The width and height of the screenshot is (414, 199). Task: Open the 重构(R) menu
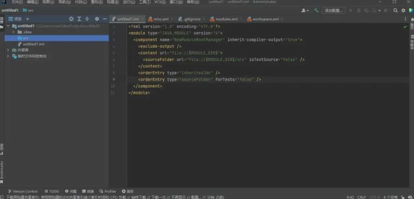point(97,2)
